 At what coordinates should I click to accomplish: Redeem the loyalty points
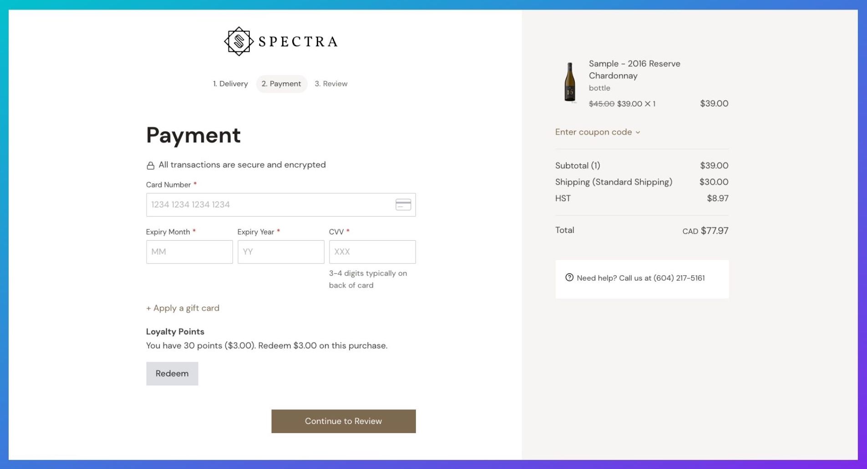172,373
